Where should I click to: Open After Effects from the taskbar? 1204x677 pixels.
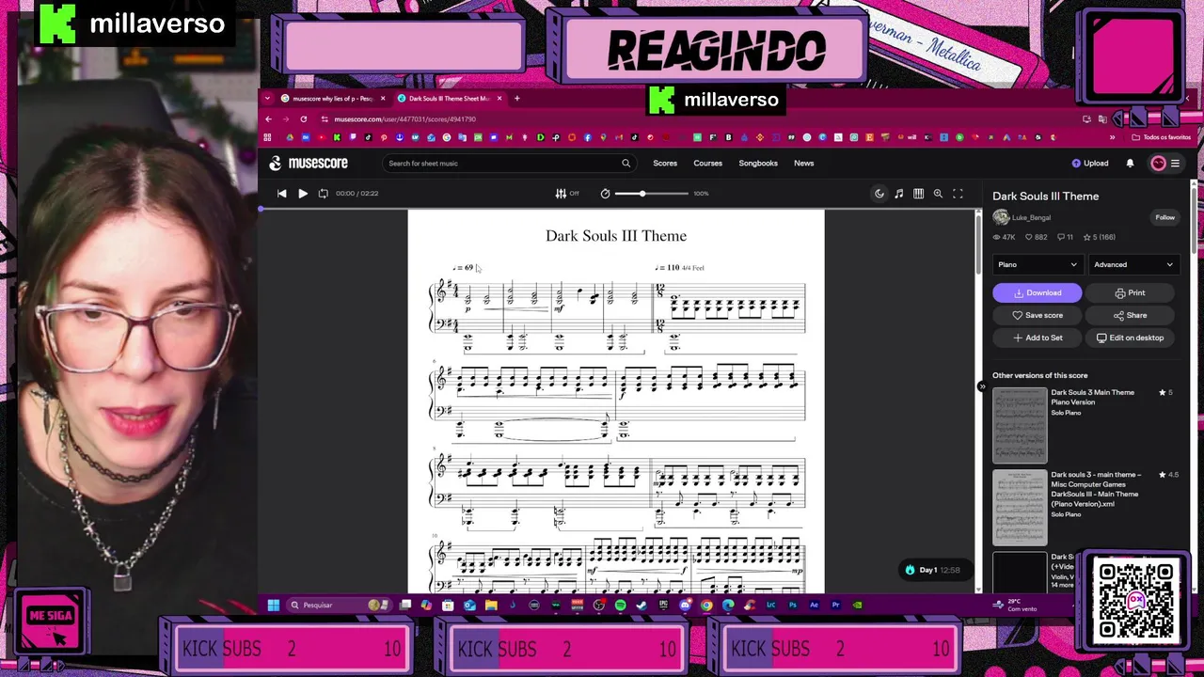814,605
